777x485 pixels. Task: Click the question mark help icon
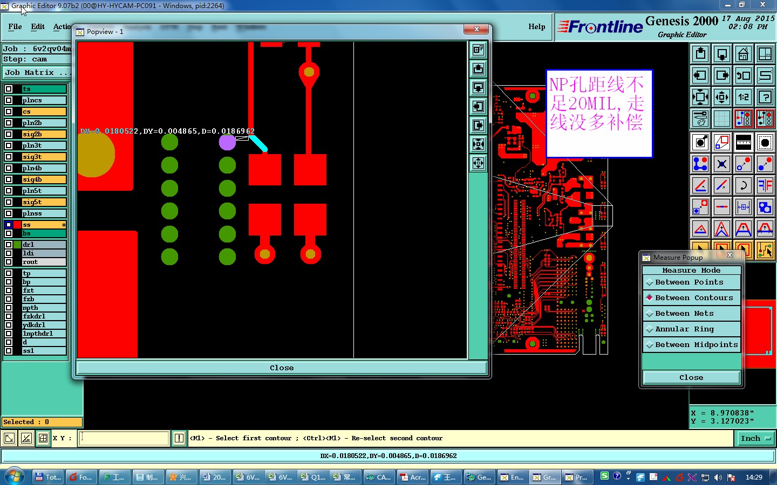coord(765,97)
